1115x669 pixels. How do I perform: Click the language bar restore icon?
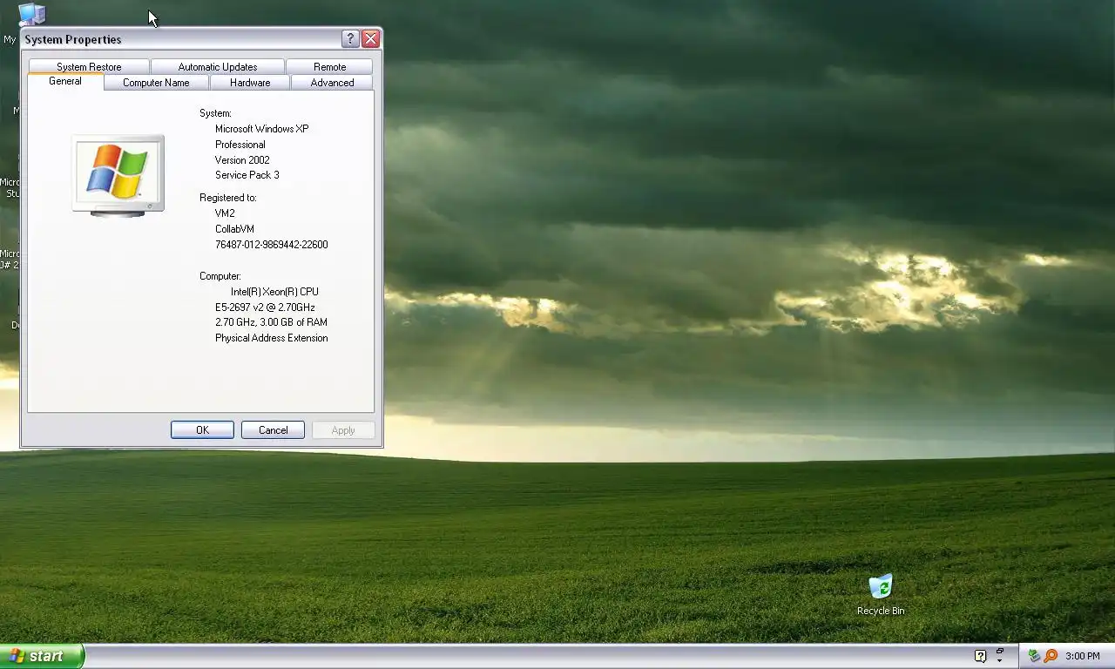1000,650
